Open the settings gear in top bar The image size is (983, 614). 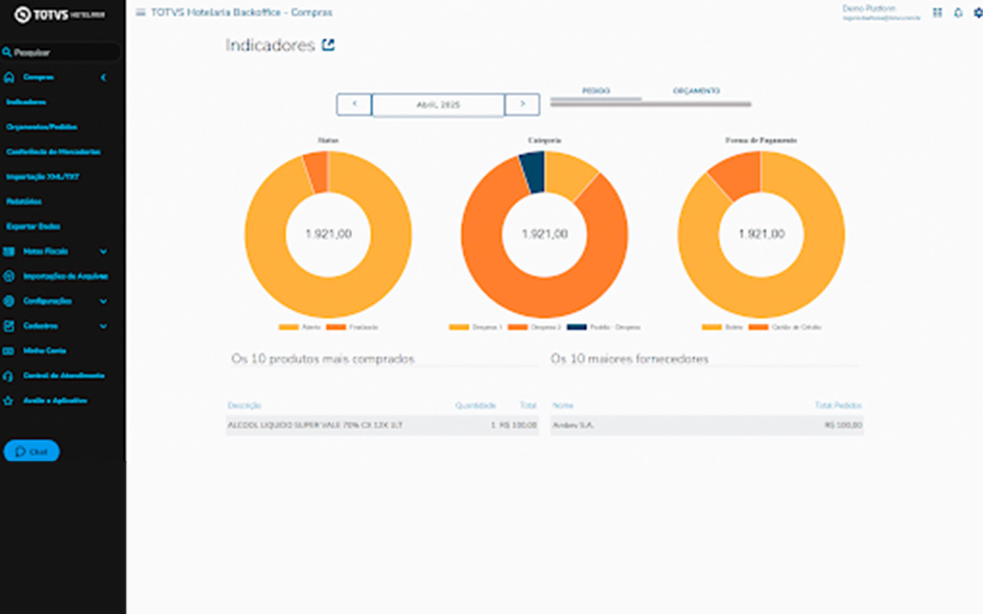click(978, 12)
